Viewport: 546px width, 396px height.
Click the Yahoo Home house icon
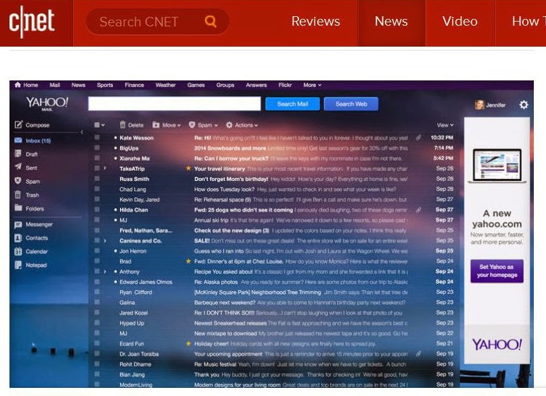18,84
